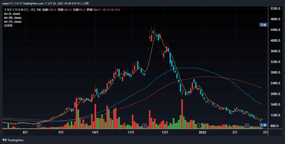Click the 9月 date axis label
Viewport: 285px width, 144px height.
[61, 132]
